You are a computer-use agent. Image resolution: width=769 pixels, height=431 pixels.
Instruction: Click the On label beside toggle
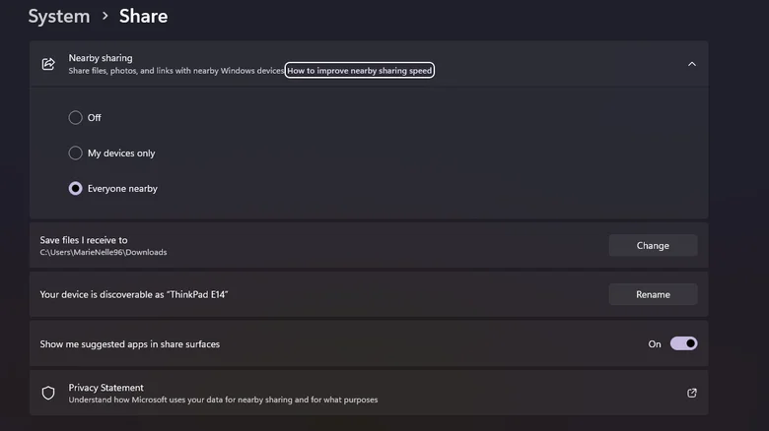tap(655, 343)
